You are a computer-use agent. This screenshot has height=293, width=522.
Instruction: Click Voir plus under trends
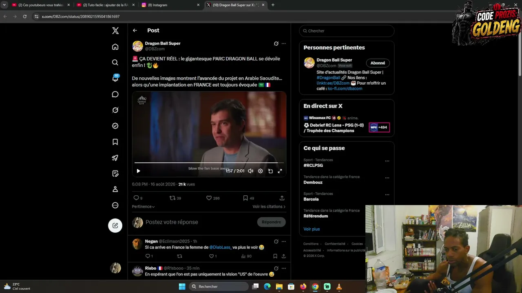[312, 229]
